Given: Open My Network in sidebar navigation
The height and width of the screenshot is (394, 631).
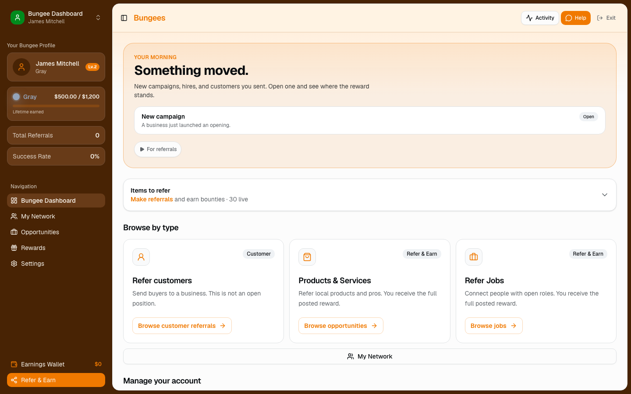Looking at the screenshot, I should (56, 216).
